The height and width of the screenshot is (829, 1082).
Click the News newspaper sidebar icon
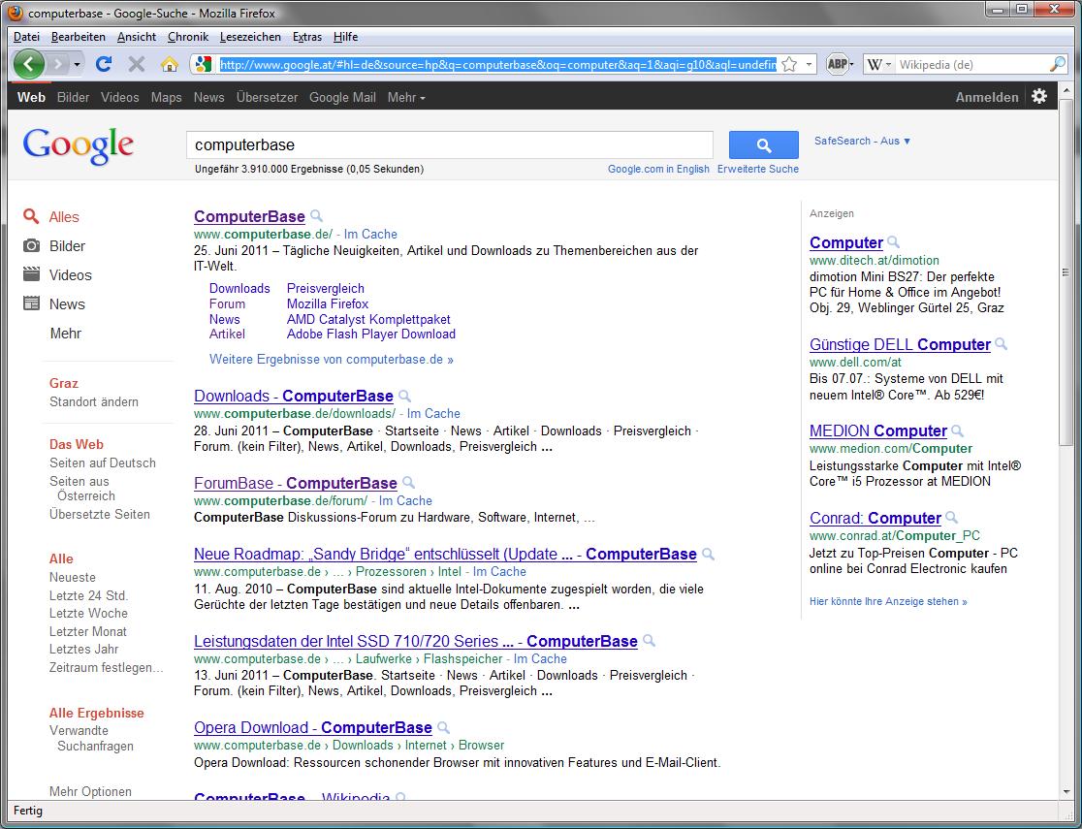[x=31, y=303]
